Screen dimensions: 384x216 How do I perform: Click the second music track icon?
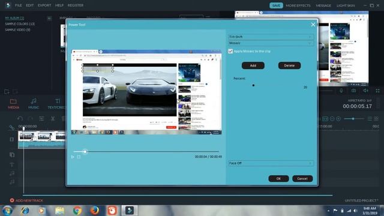[x=12, y=182]
